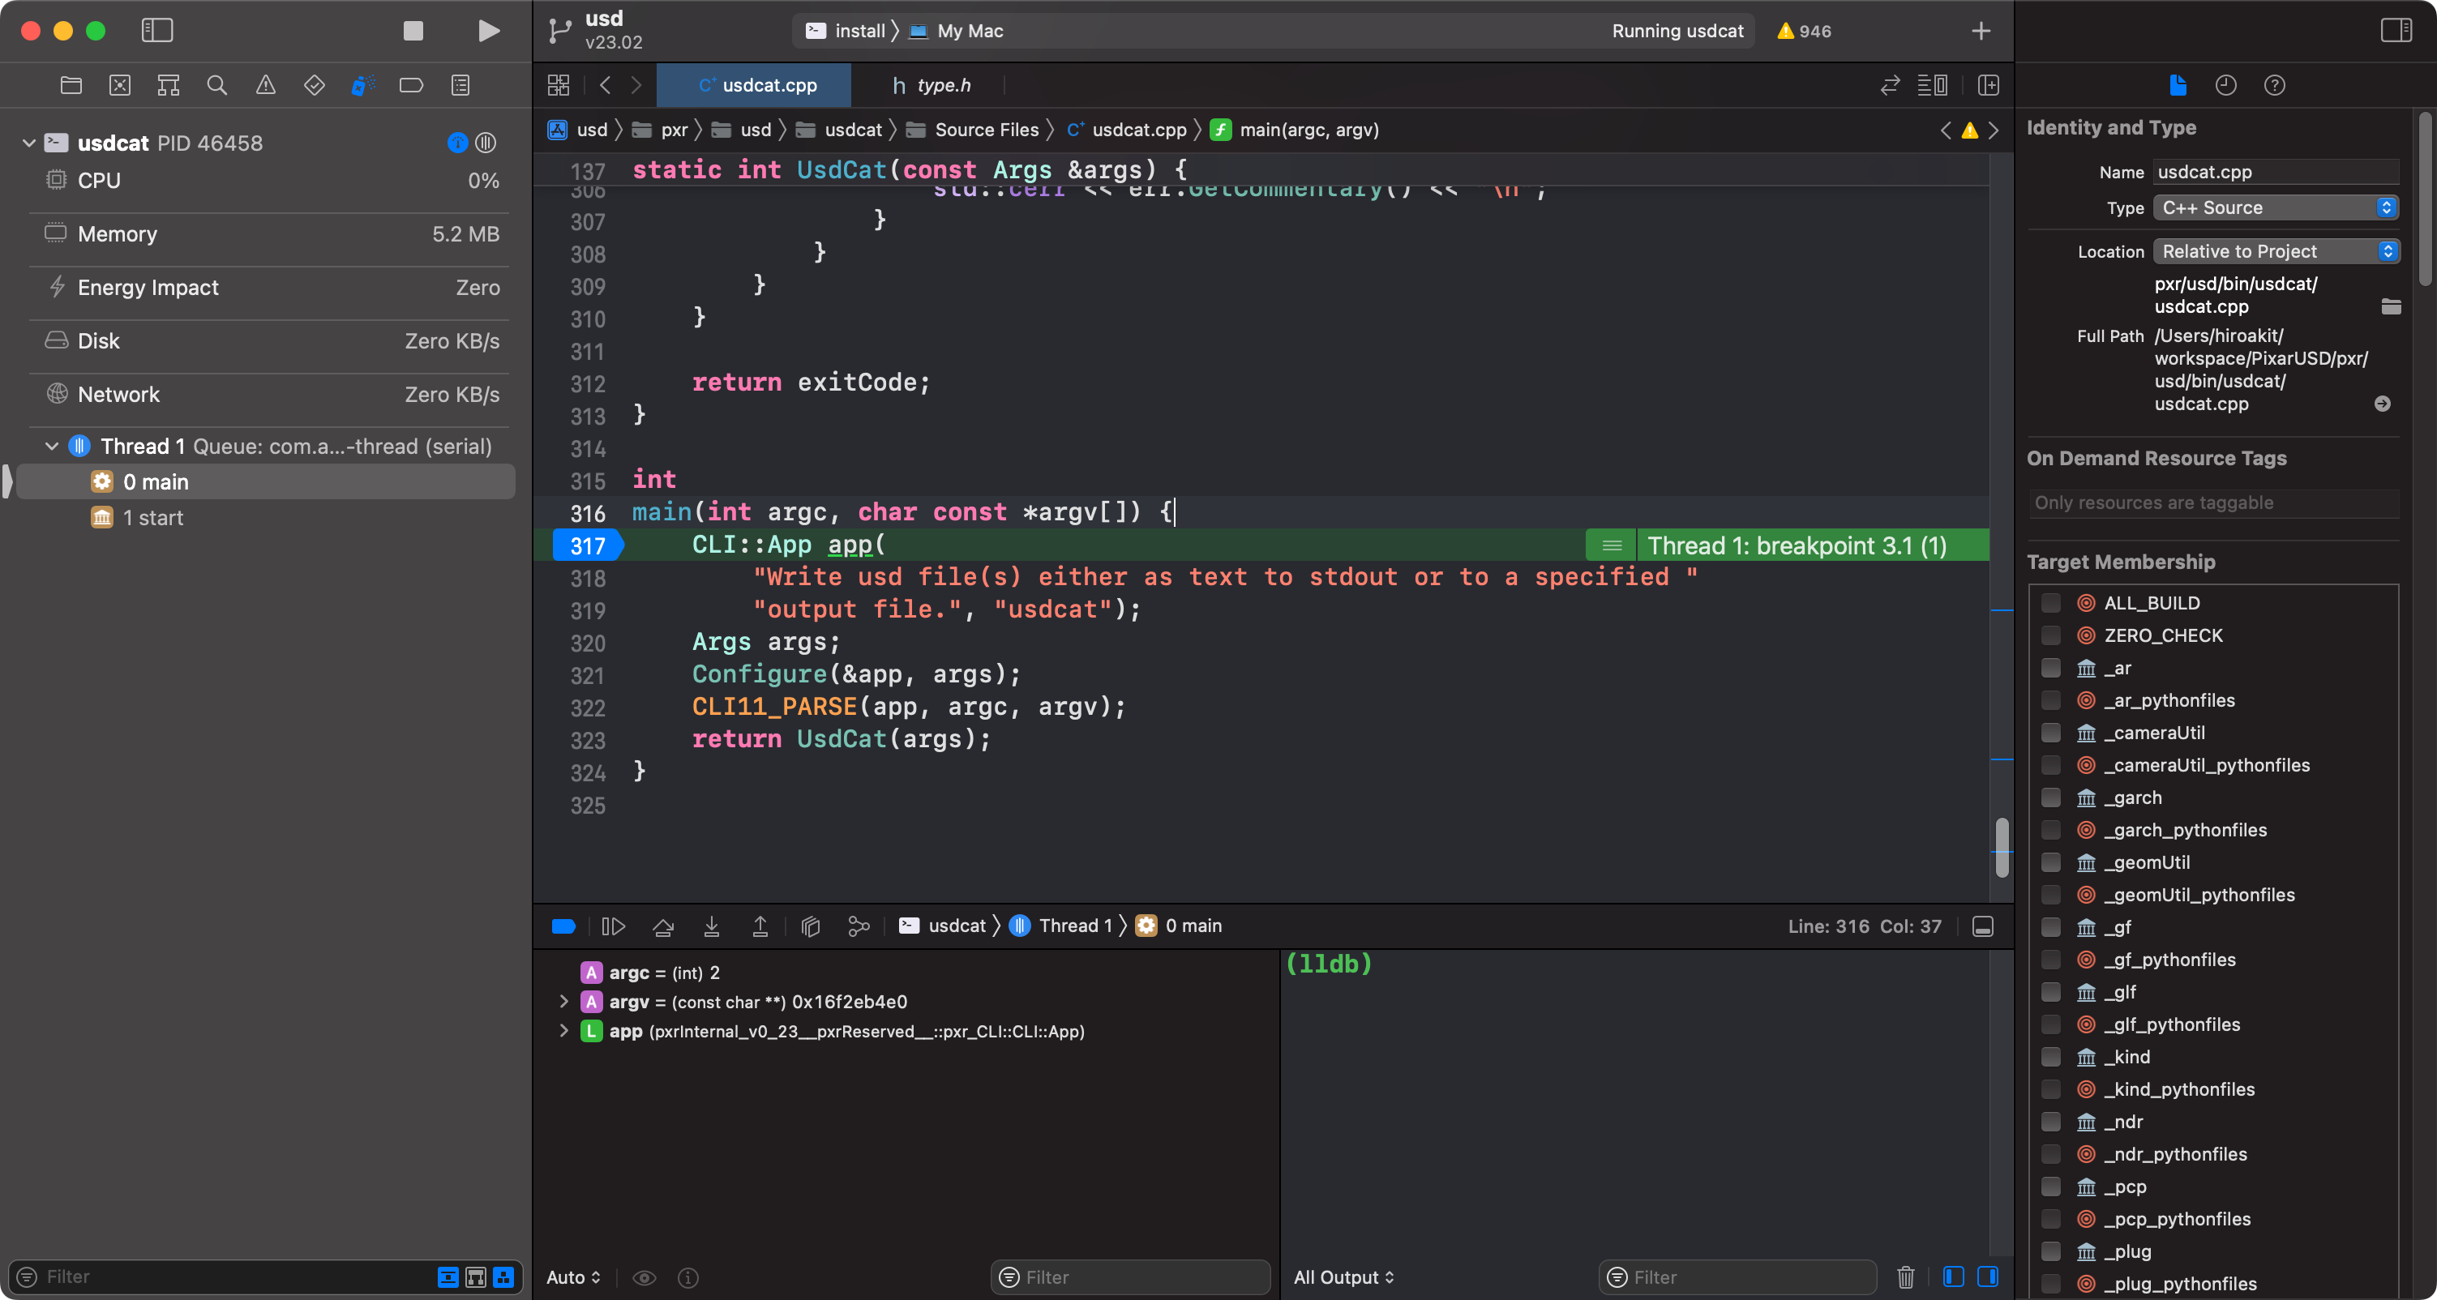Viewport: 2437px width, 1300px height.
Task: Click the editor vertical scrollbar thumb
Action: pyautogui.click(x=2002, y=847)
